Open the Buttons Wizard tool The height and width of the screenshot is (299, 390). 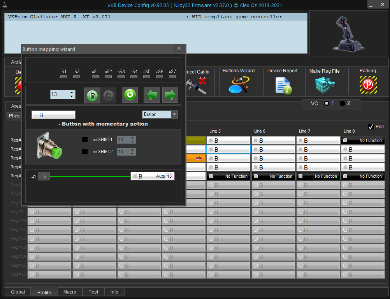pos(239,85)
